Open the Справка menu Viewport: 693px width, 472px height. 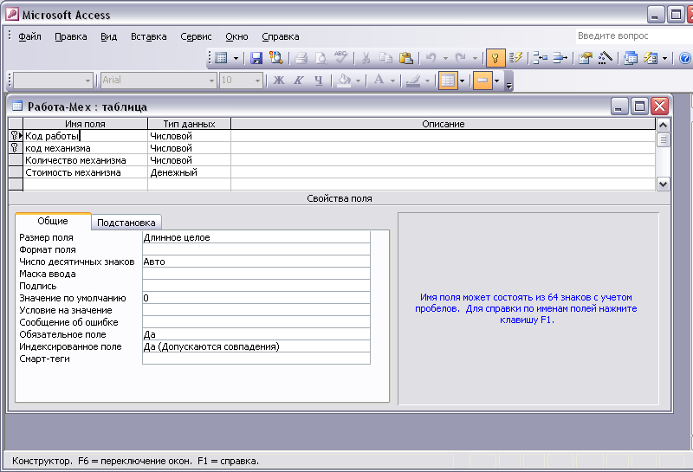click(x=280, y=36)
